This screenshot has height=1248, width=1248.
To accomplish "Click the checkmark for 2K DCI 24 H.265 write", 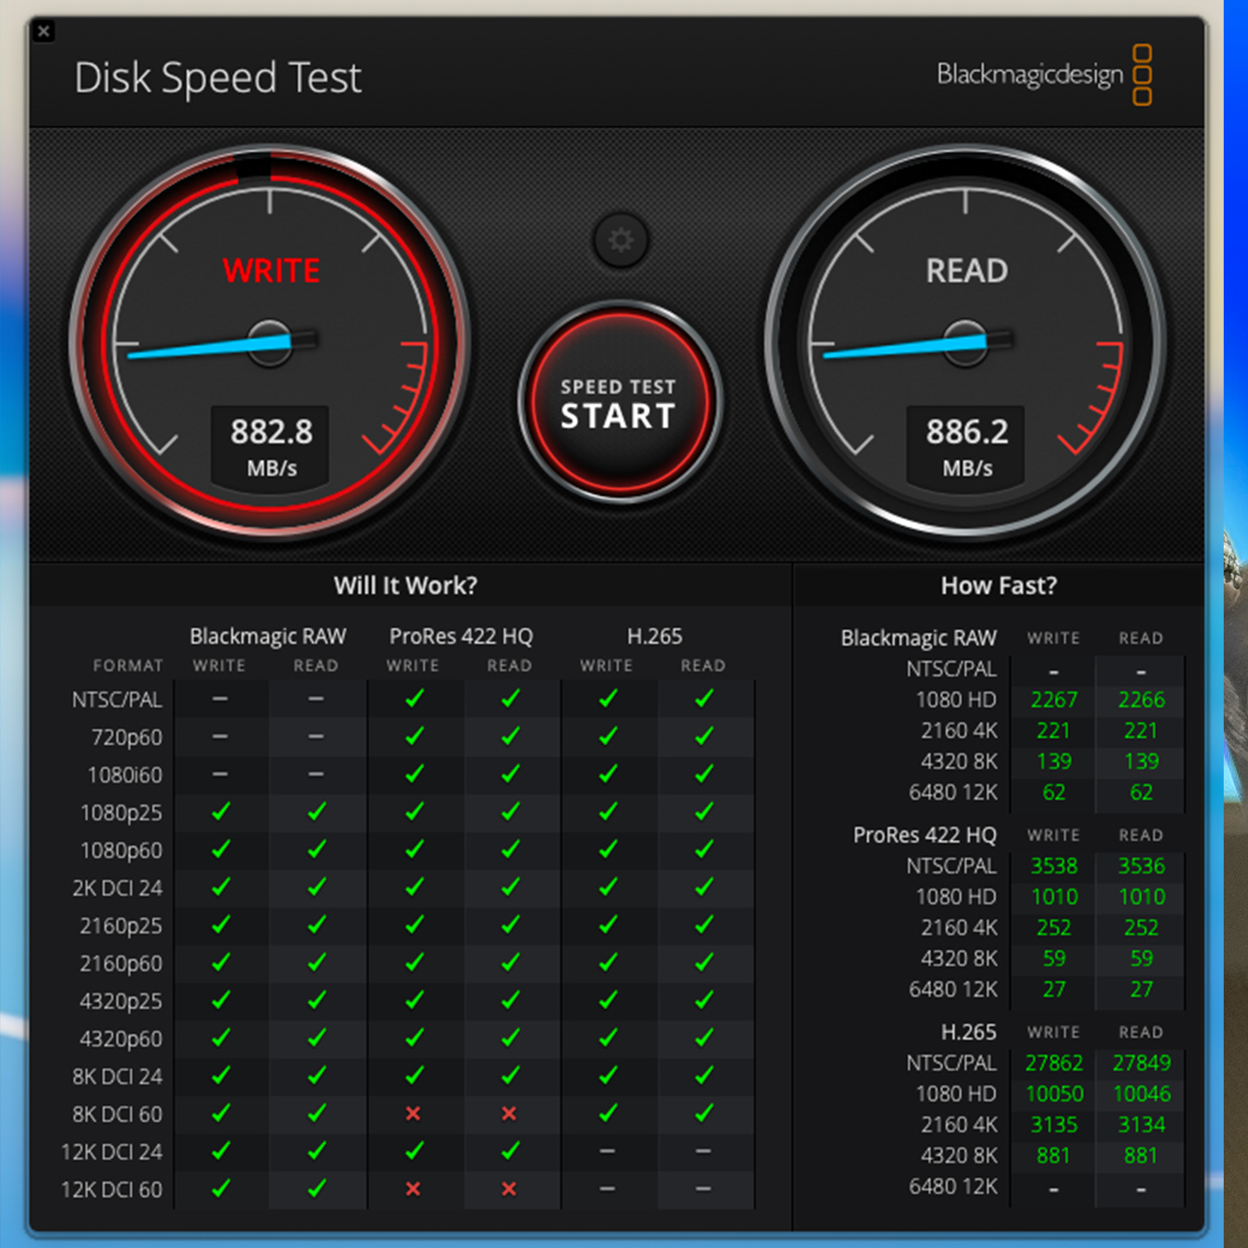I will click(x=606, y=888).
